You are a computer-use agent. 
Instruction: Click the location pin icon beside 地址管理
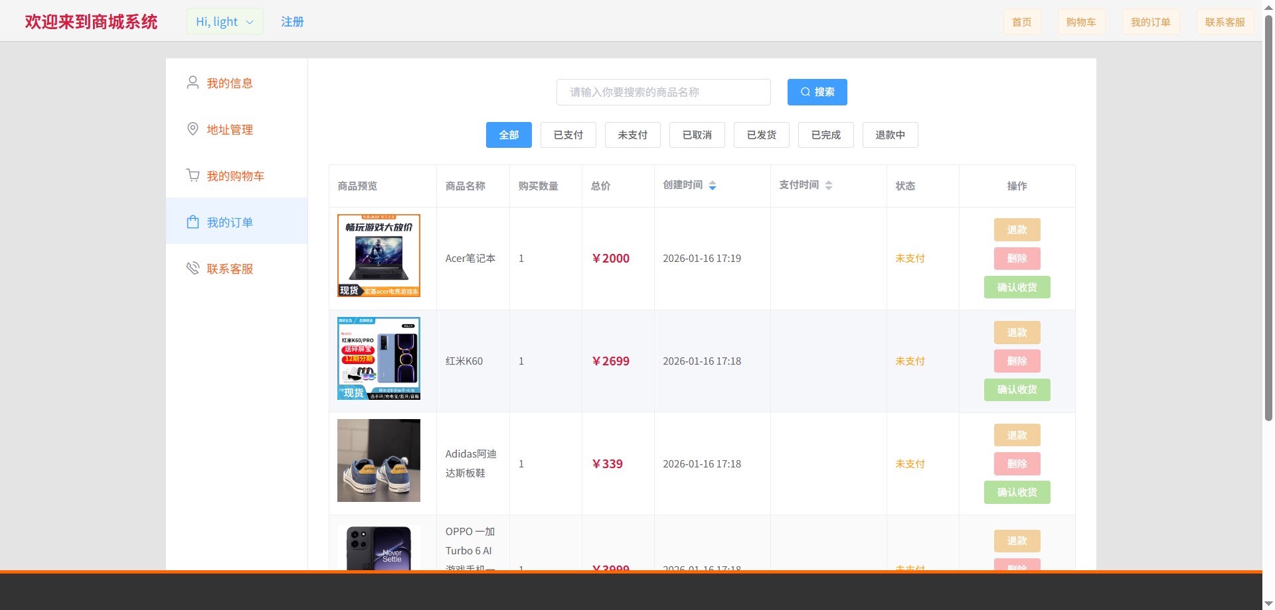[193, 129]
